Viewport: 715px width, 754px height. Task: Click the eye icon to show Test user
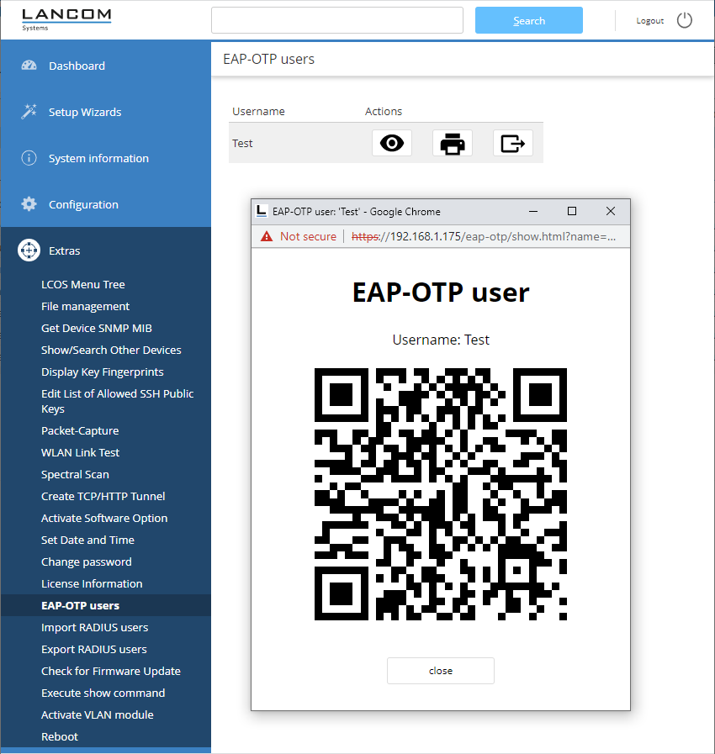pyautogui.click(x=391, y=144)
